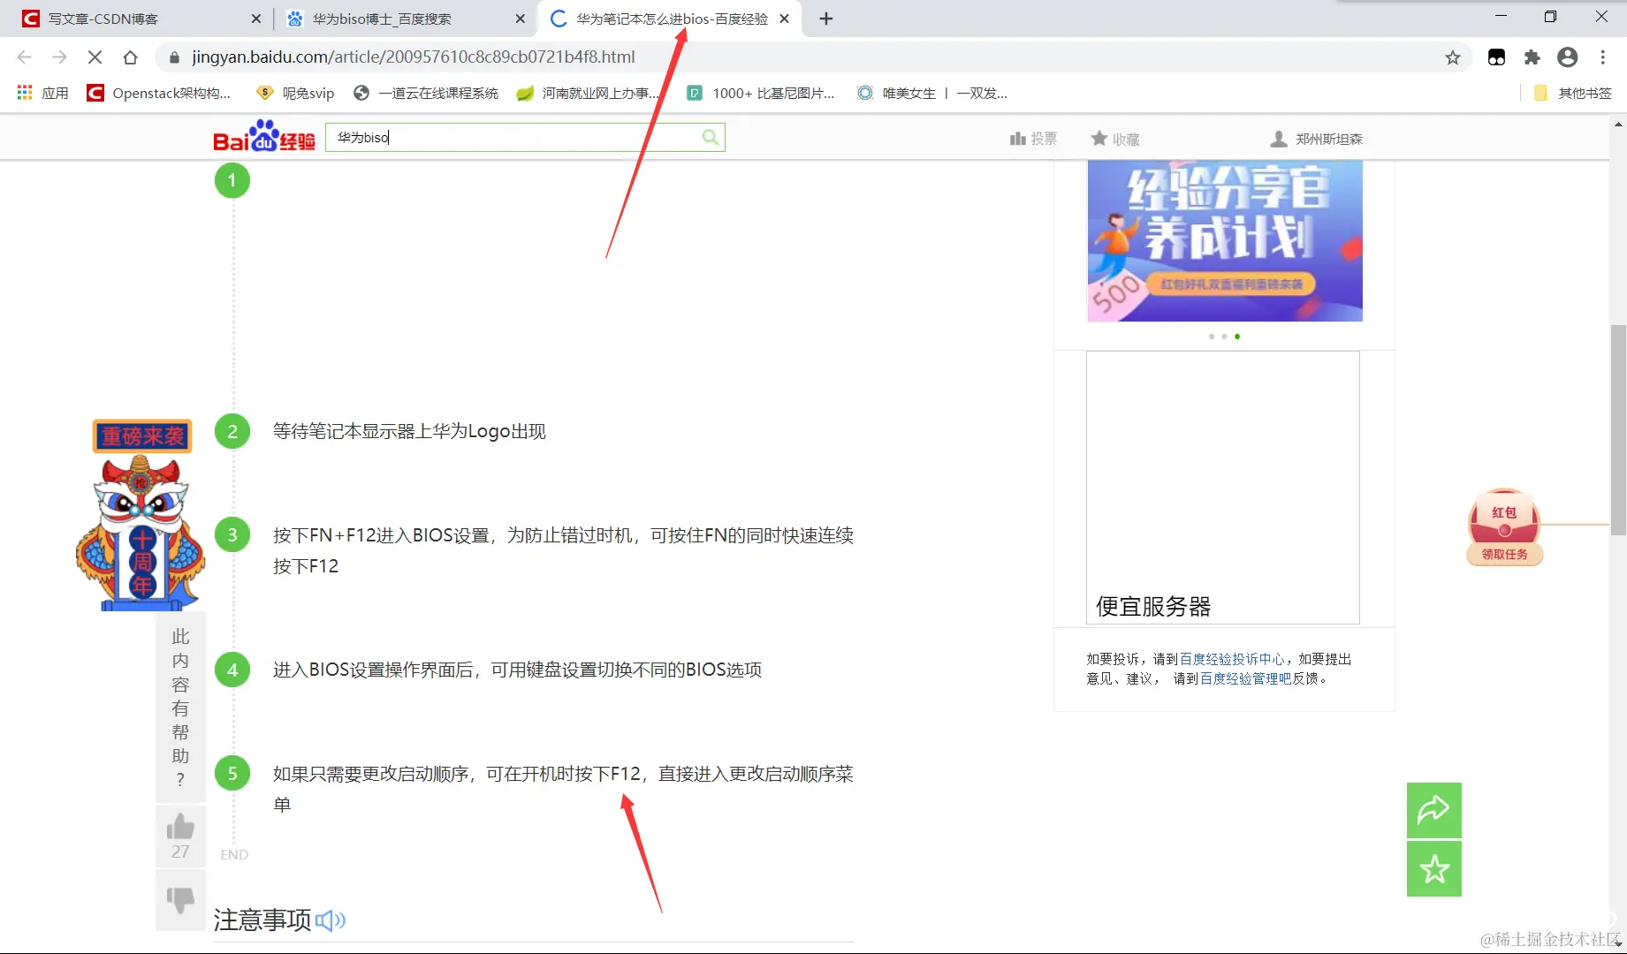1627x954 pixels.
Task: Open the 百度经验投诉中心 link
Action: point(1230,658)
